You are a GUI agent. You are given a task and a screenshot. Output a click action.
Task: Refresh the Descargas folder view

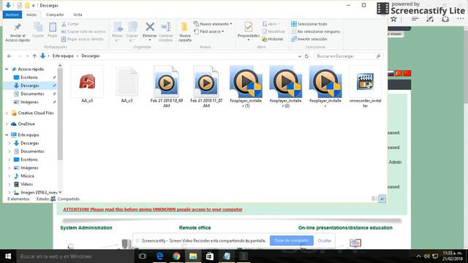(306, 56)
